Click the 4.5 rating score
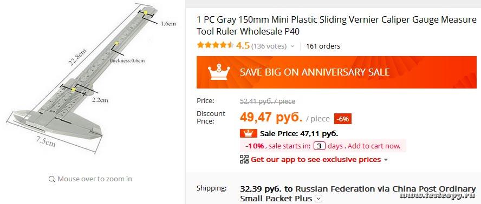The image size is (481, 204). (243, 46)
